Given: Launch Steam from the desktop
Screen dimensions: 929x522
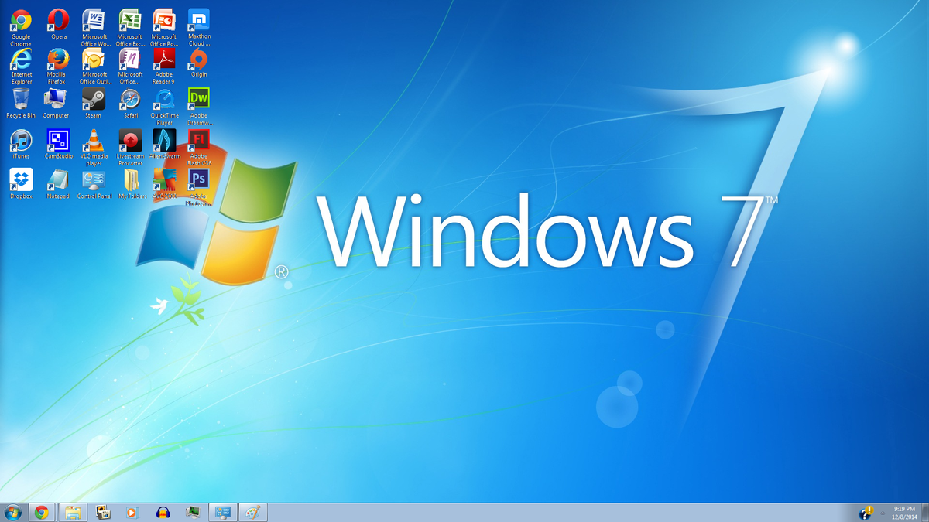Looking at the screenshot, I should coord(94,101).
